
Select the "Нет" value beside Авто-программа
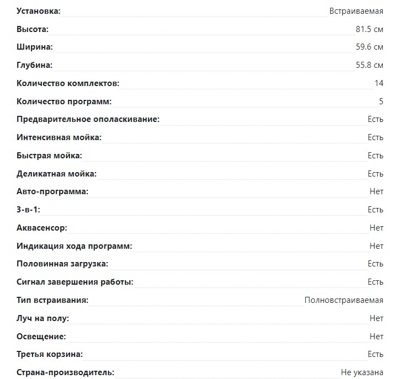pos(376,192)
